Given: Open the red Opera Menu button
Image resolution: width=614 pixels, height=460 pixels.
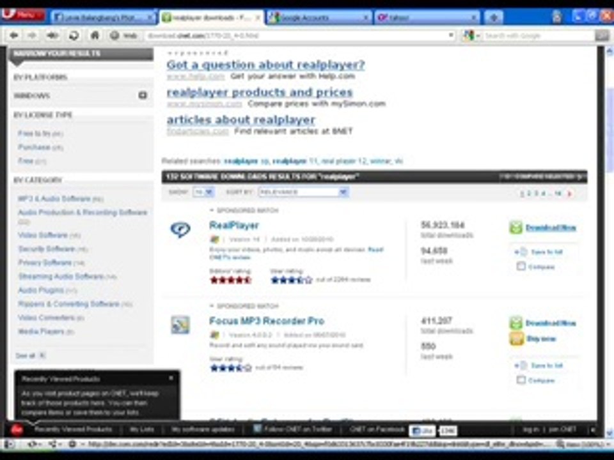Looking at the screenshot, I should (x=23, y=15).
